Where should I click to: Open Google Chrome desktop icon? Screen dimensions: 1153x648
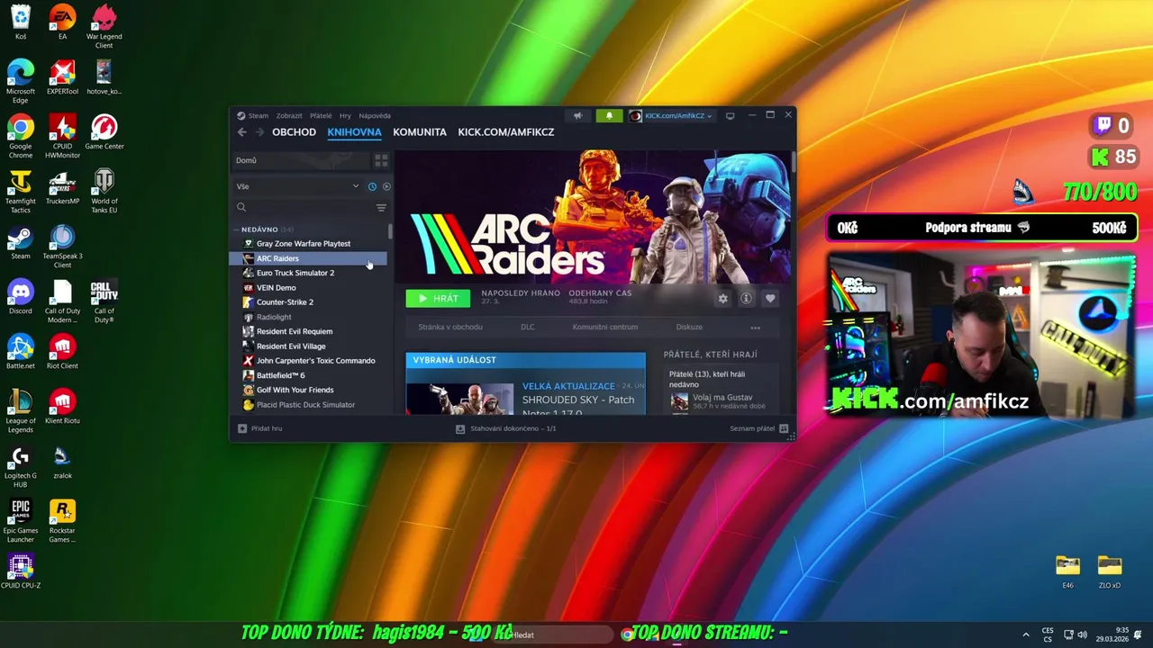coord(21,136)
